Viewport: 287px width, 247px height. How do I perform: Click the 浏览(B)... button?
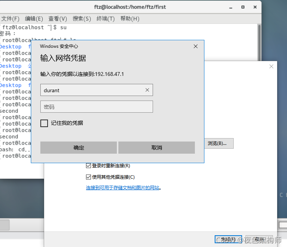coord(219,143)
